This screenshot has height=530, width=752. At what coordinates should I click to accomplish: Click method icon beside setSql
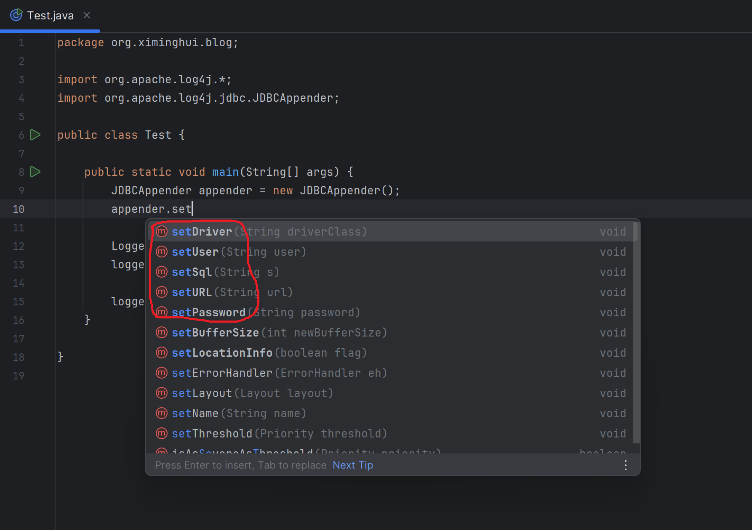162,272
